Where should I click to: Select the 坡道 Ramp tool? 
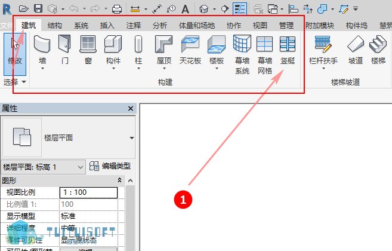click(x=356, y=50)
